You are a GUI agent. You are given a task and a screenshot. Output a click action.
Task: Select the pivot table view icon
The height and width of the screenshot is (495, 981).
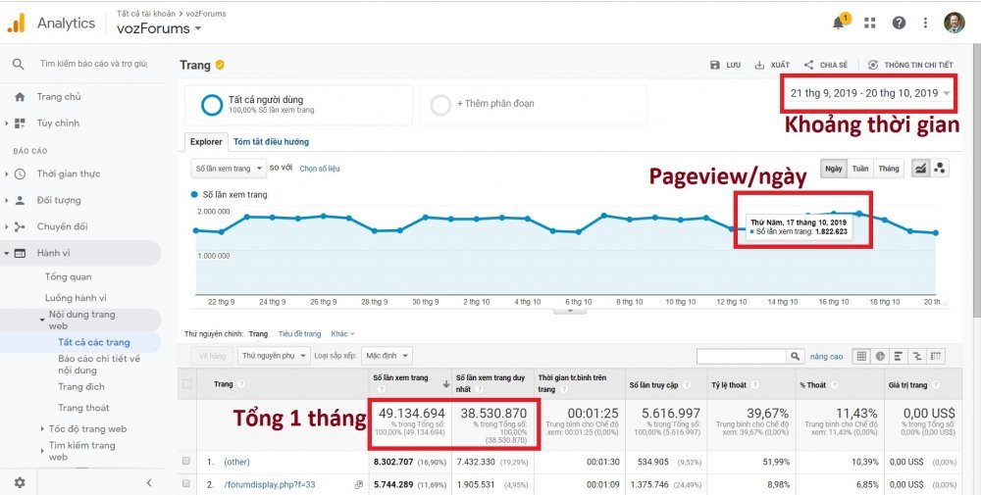tap(935, 356)
